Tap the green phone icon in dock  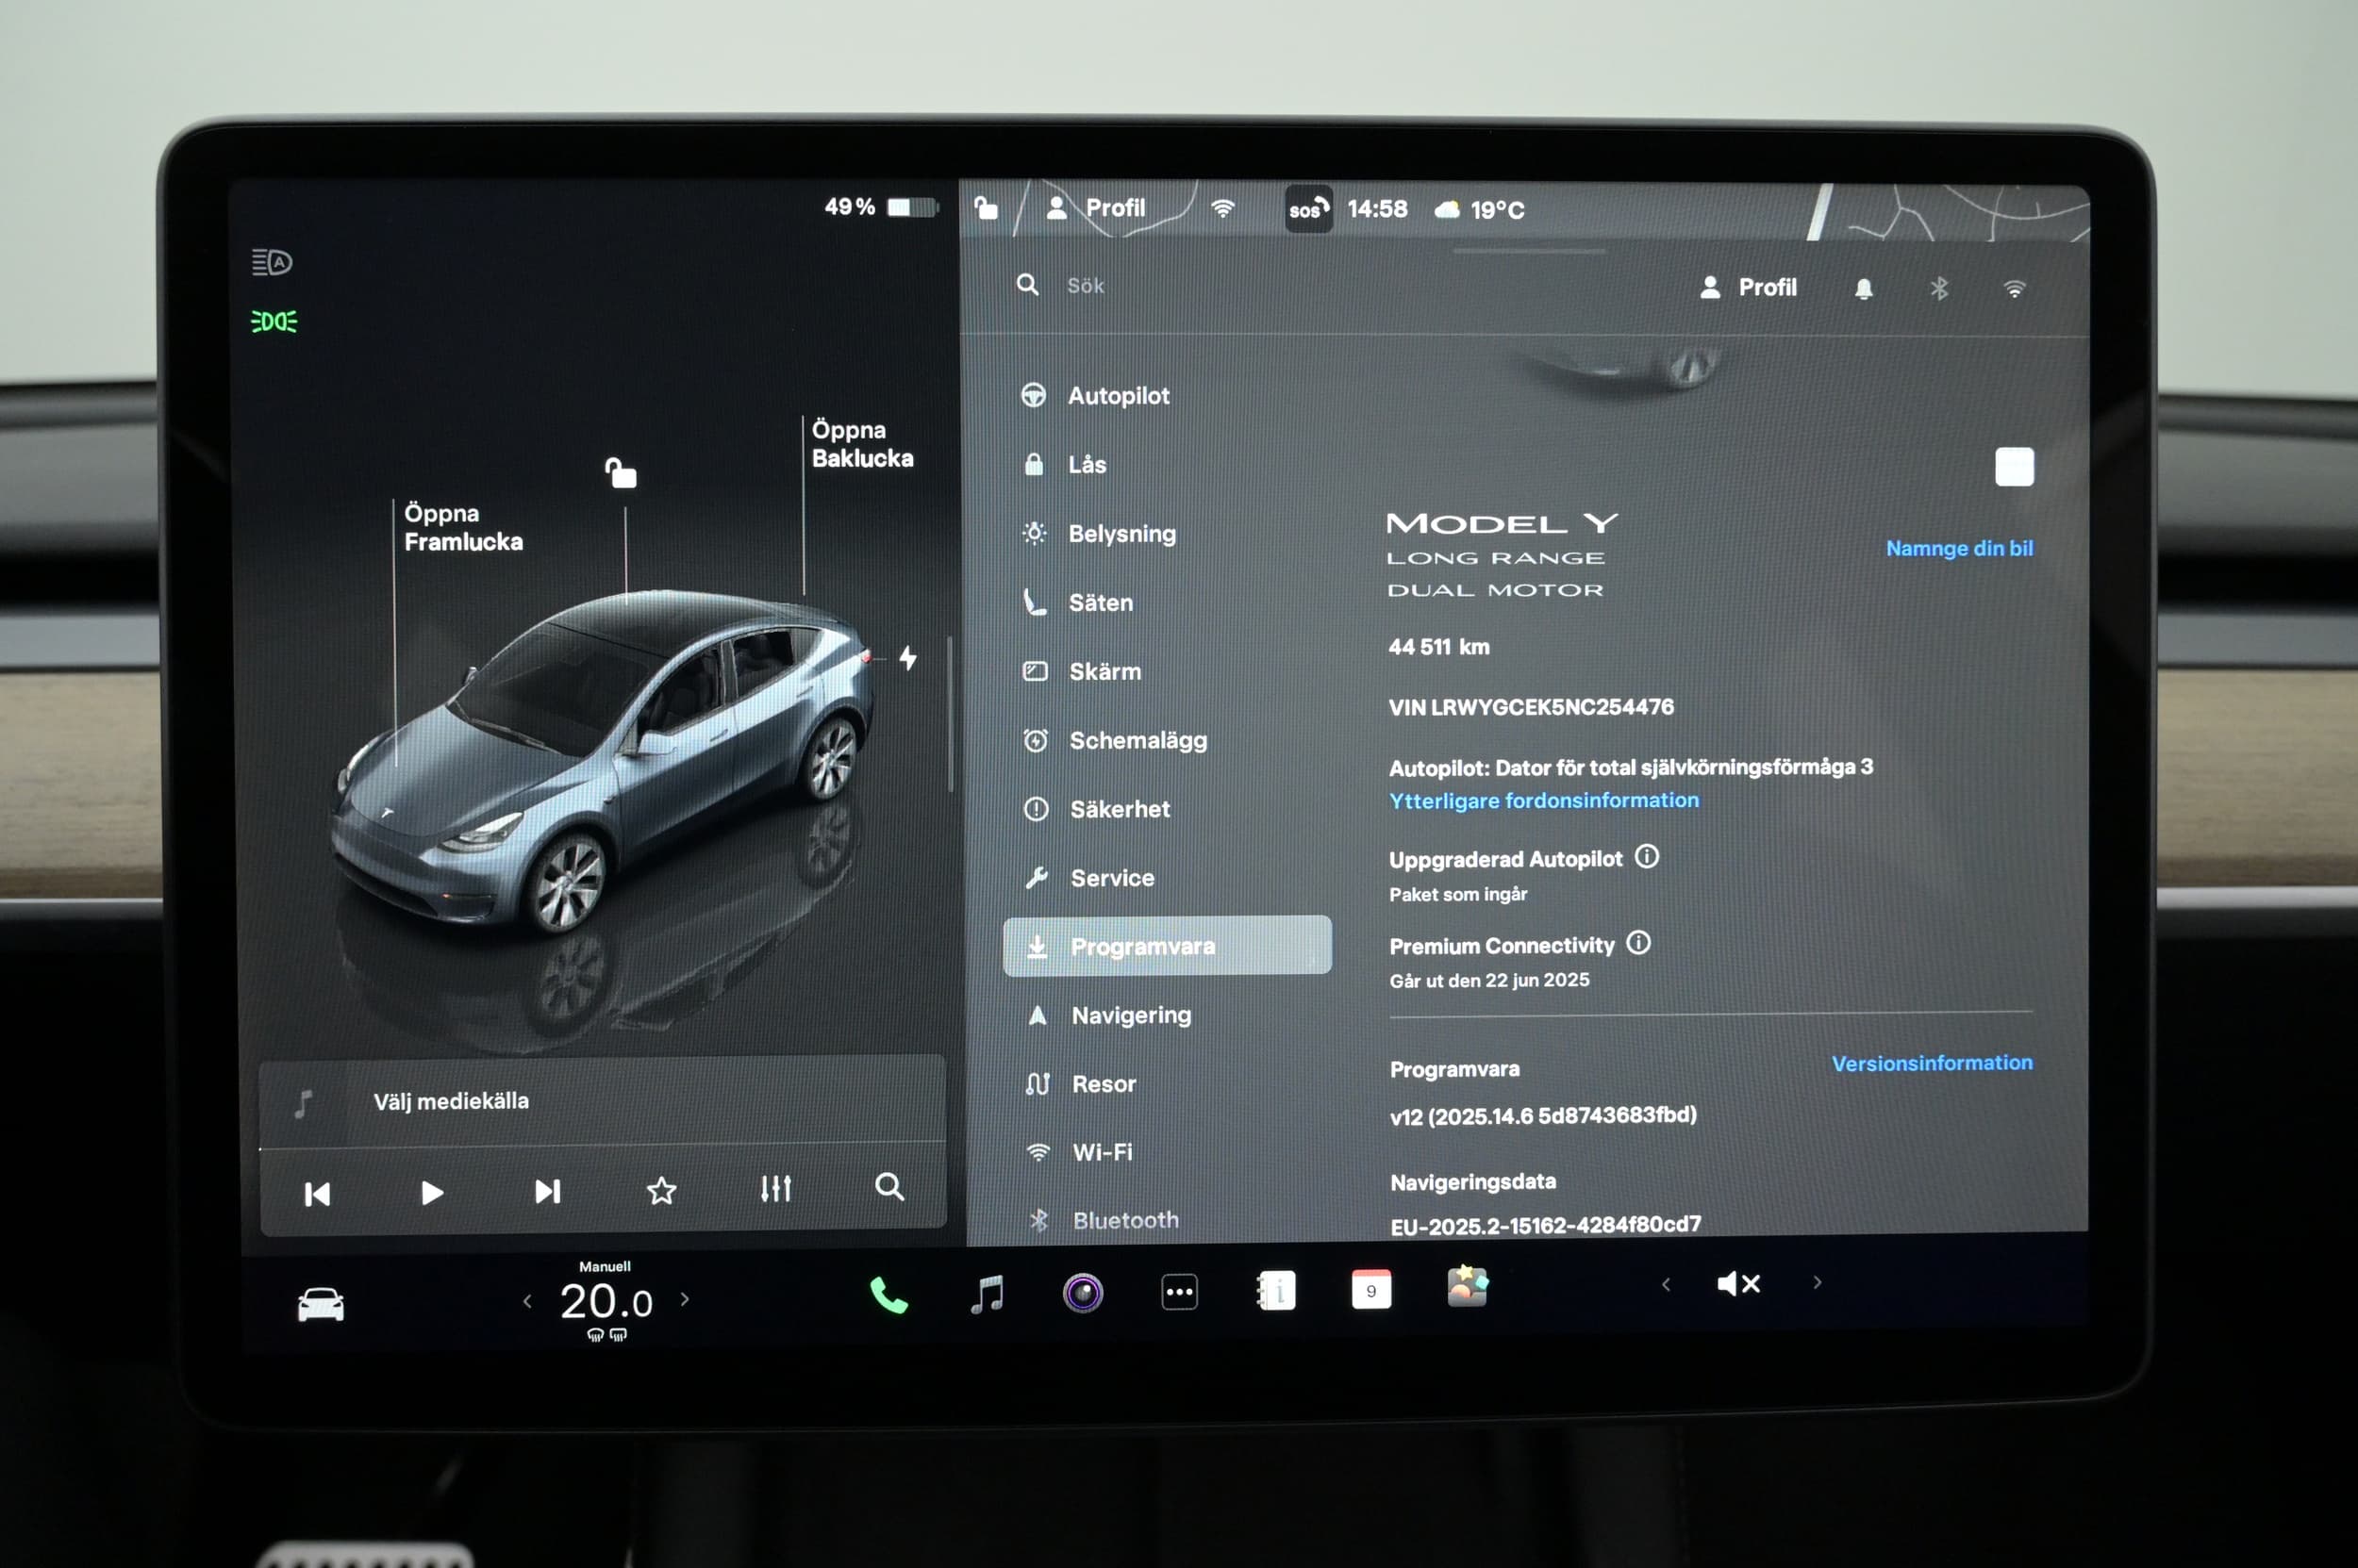click(x=888, y=1295)
